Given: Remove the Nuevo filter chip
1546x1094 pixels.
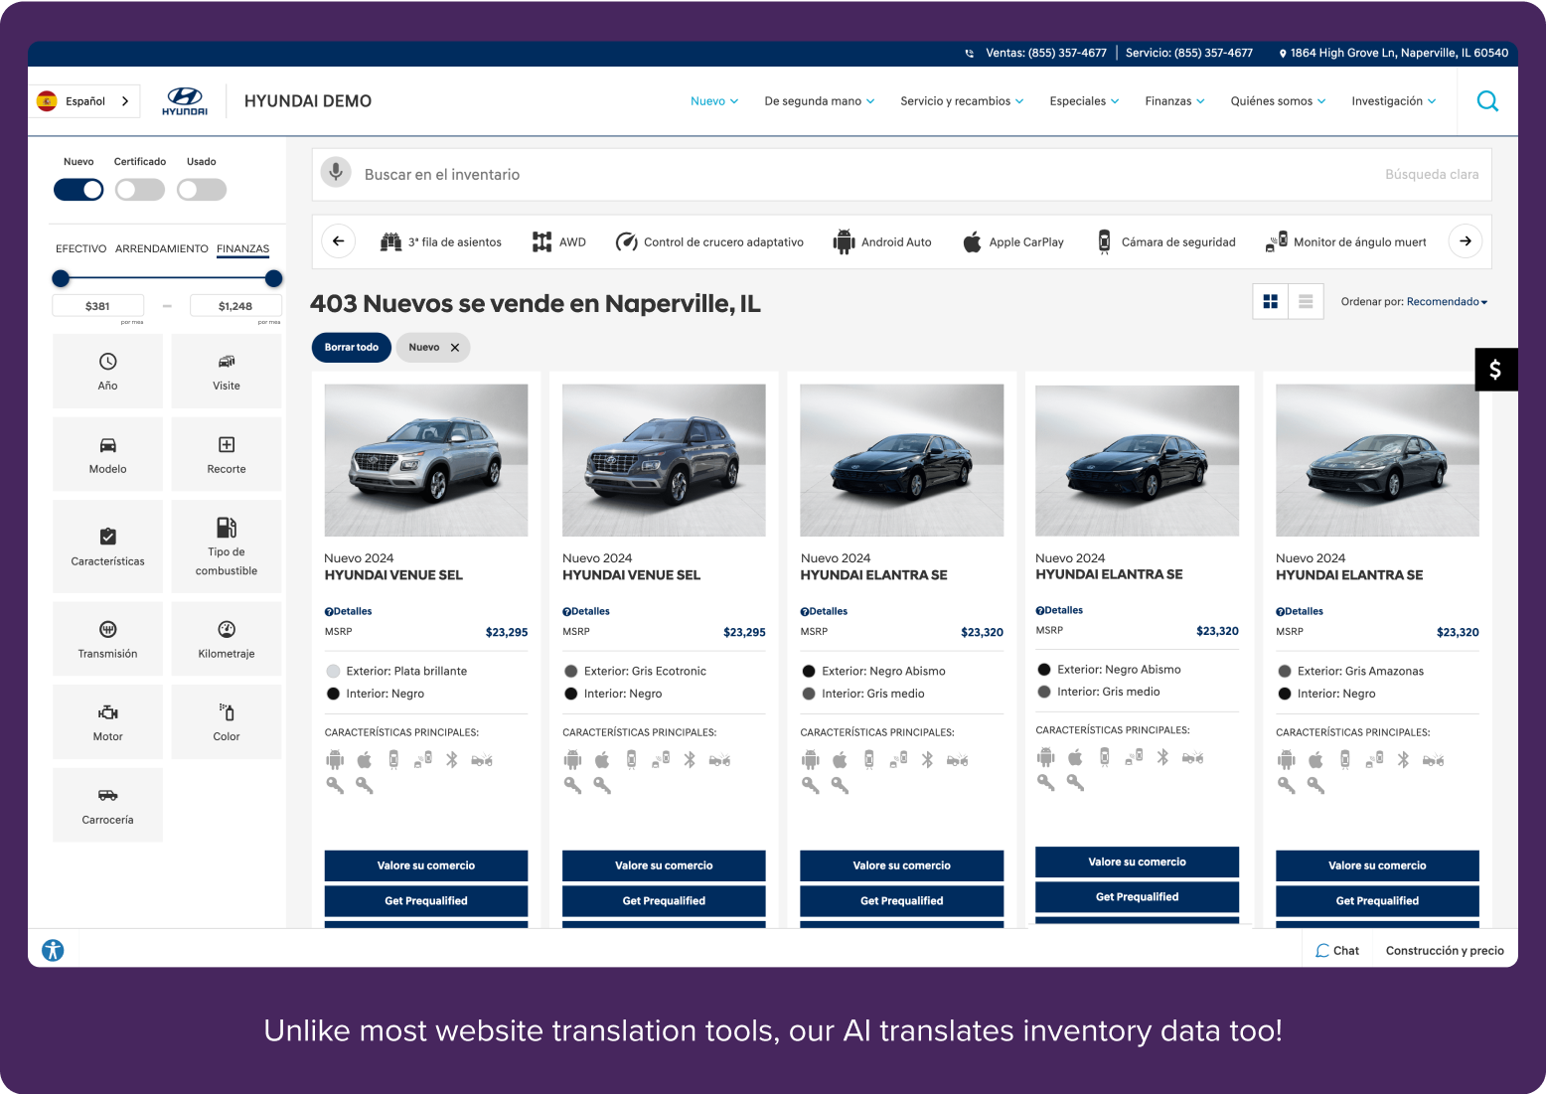Looking at the screenshot, I should (455, 348).
